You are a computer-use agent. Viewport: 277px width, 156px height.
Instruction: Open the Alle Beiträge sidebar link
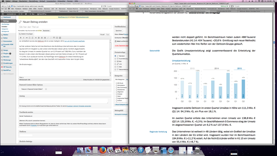[x=5, y=24]
